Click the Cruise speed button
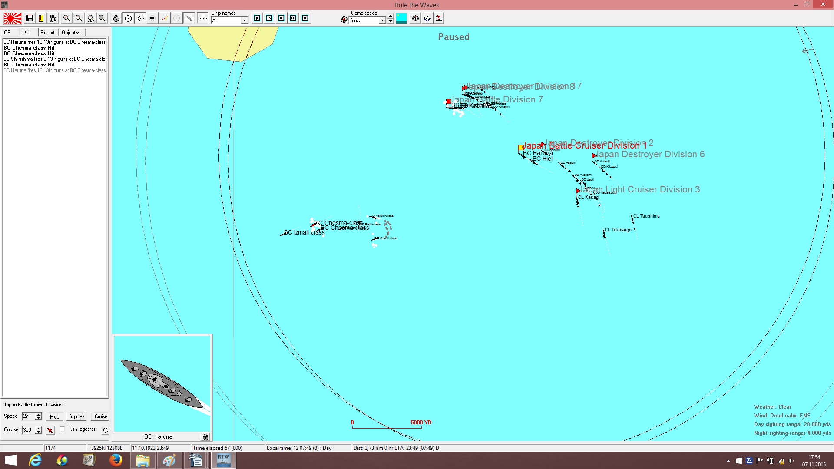The image size is (834, 469). tap(101, 416)
